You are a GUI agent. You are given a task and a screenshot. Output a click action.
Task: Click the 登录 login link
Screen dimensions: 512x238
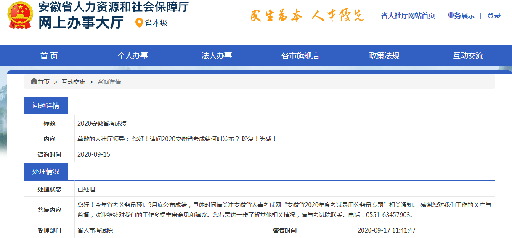click(x=494, y=16)
